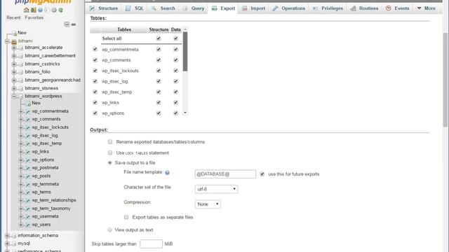Open the More tab dropdown
Screen dimensions: 449x252
[427, 8]
